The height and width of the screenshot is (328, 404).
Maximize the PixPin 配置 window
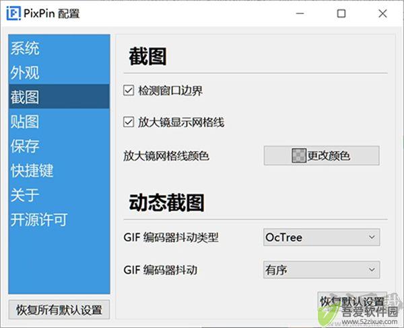click(341, 13)
